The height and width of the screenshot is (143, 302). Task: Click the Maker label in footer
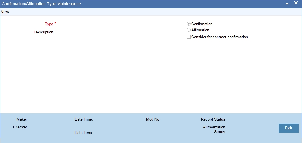click(22, 119)
